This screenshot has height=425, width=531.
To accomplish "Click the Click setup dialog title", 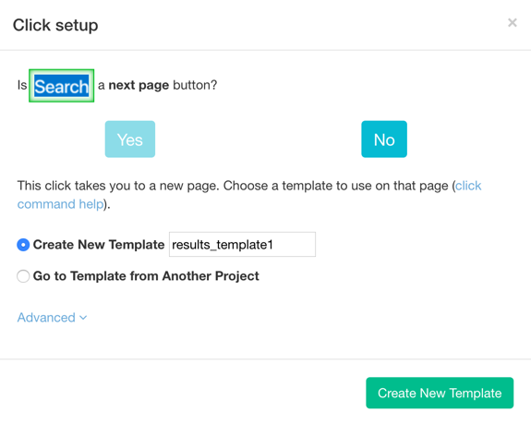I will pos(55,26).
